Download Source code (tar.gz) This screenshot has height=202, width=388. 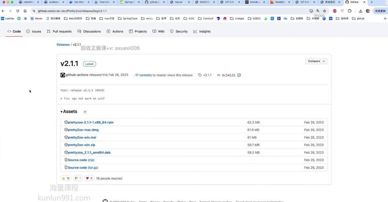pyautogui.click(x=83, y=167)
